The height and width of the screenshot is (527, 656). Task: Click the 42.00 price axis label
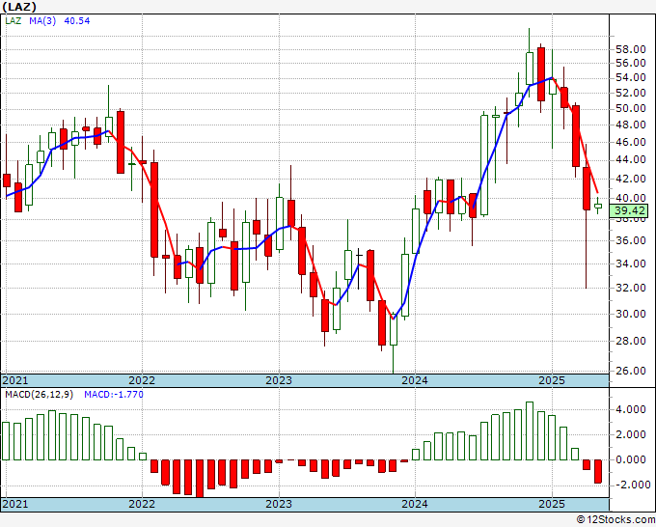631,179
